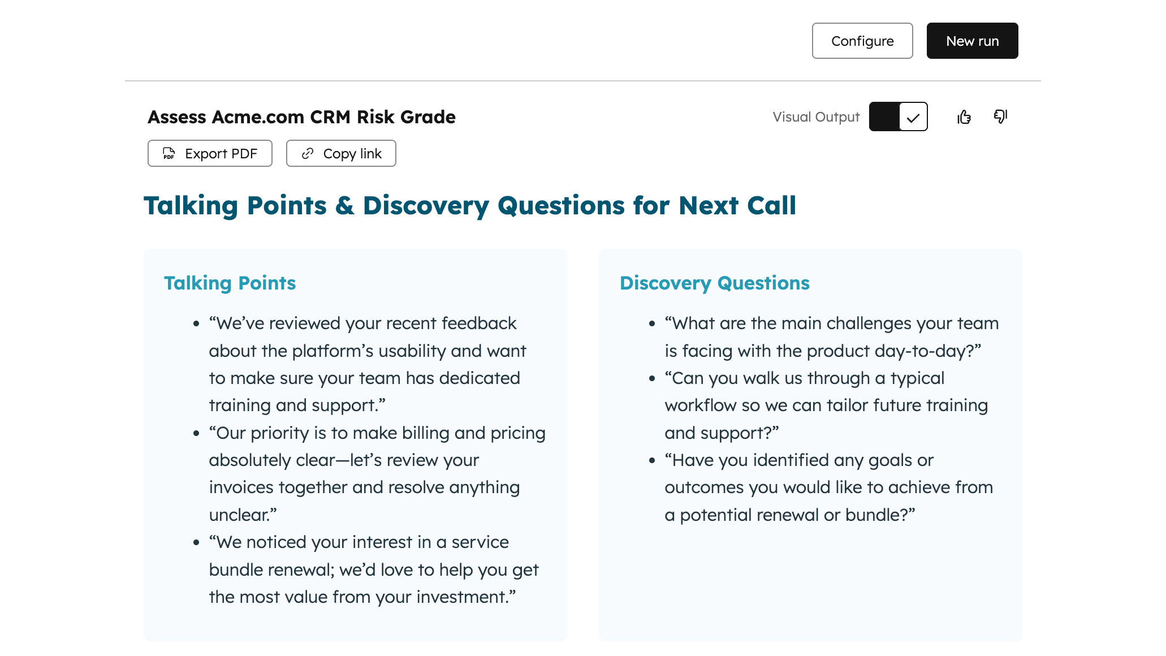Click the chain link icon beside Copy link
The image size is (1166, 656).
click(308, 153)
